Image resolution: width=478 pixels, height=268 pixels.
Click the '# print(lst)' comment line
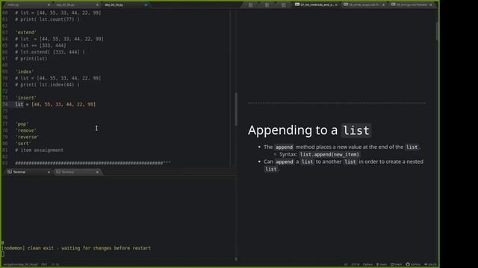(x=31, y=59)
